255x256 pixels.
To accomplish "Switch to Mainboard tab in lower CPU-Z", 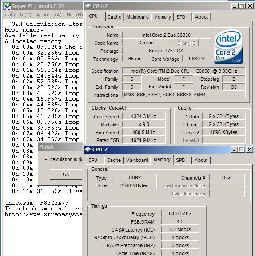I will pos(137,160).
